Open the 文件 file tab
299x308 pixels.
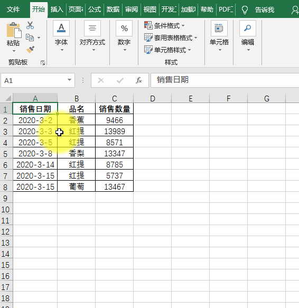pyautogui.click(x=13, y=10)
